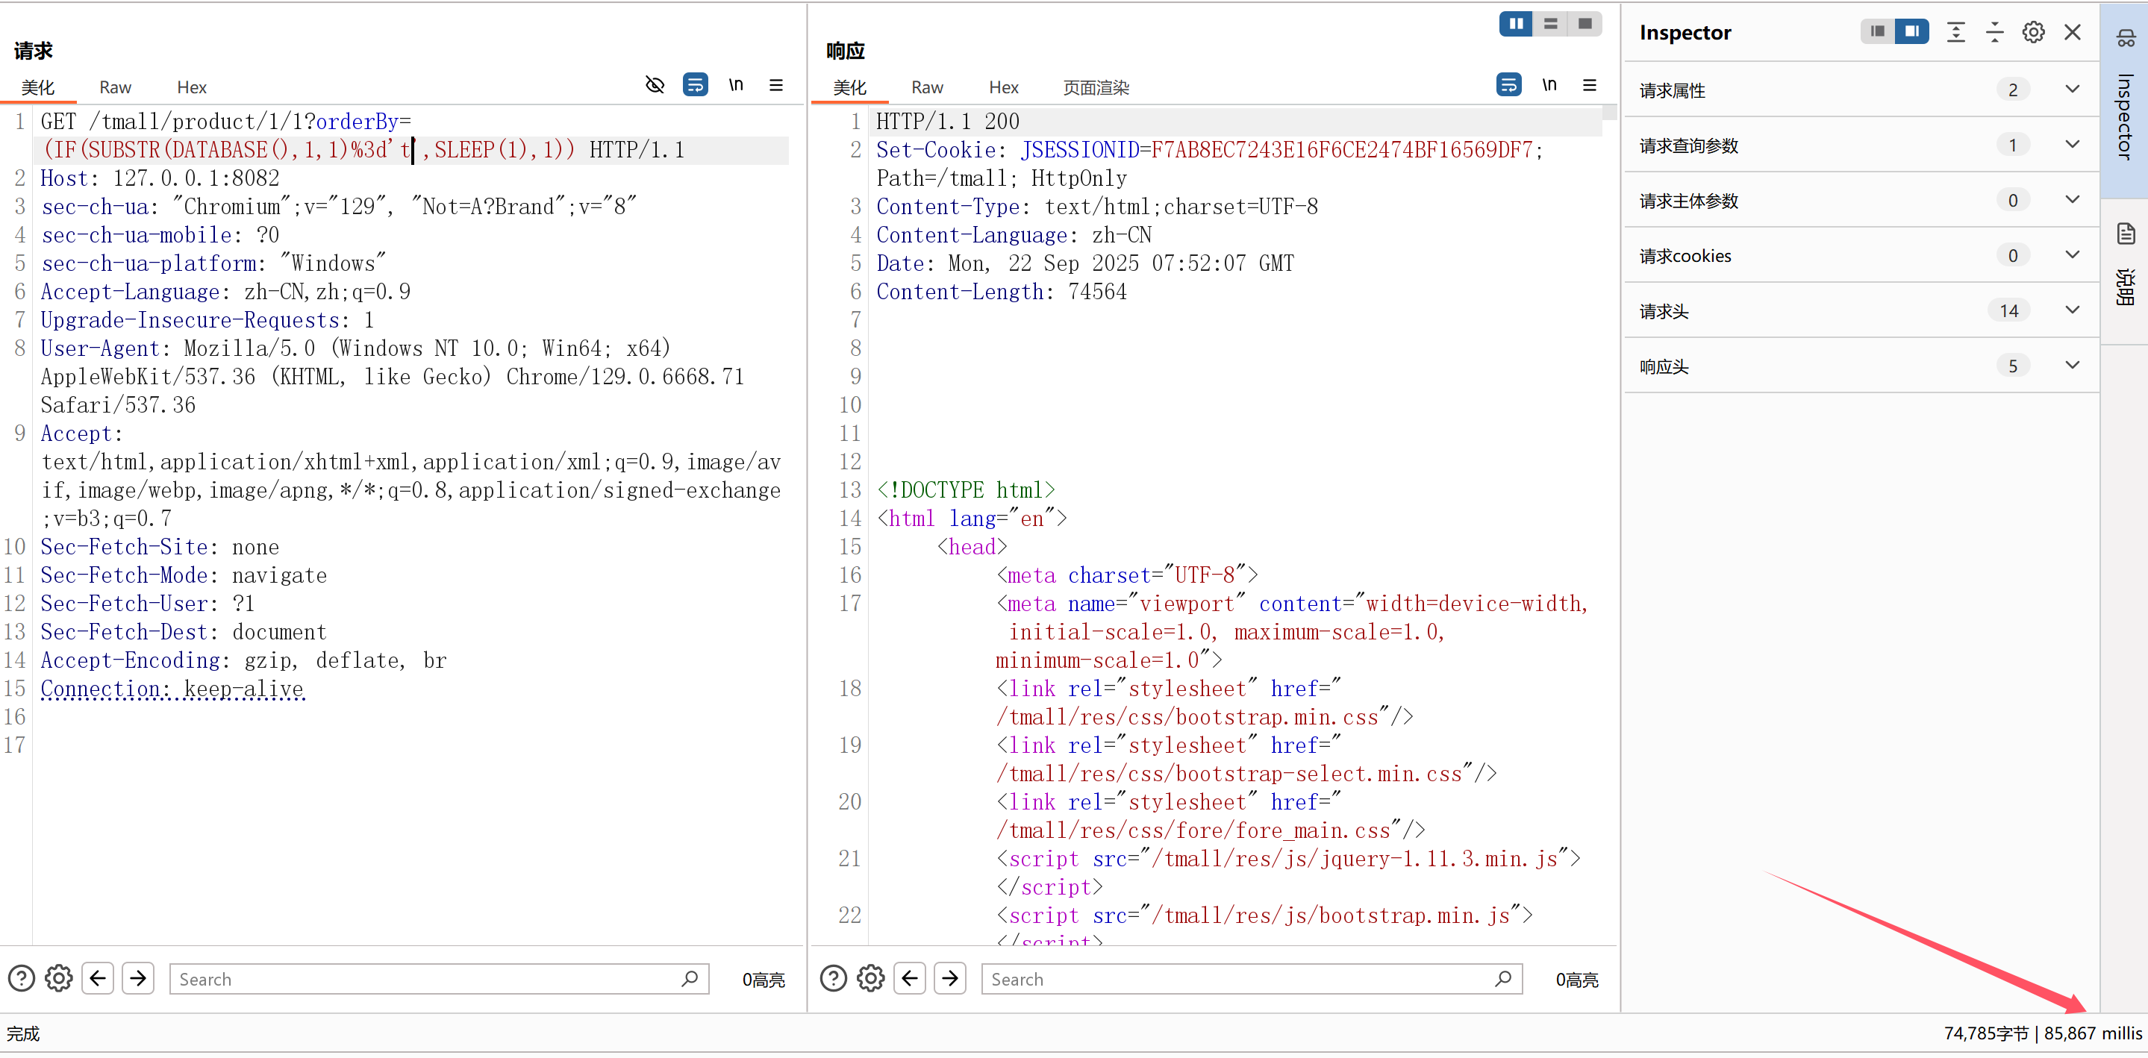Image resolution: width=2148 pixels, height=1058 pixels.
Task: Toggle \n newline display in response panel
Action: pyautogui.click(x=1549, y=85)
